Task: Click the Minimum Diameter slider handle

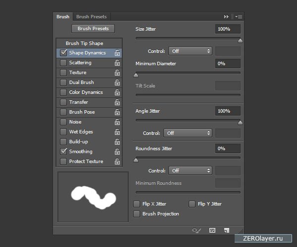Action: pos(136,75)
